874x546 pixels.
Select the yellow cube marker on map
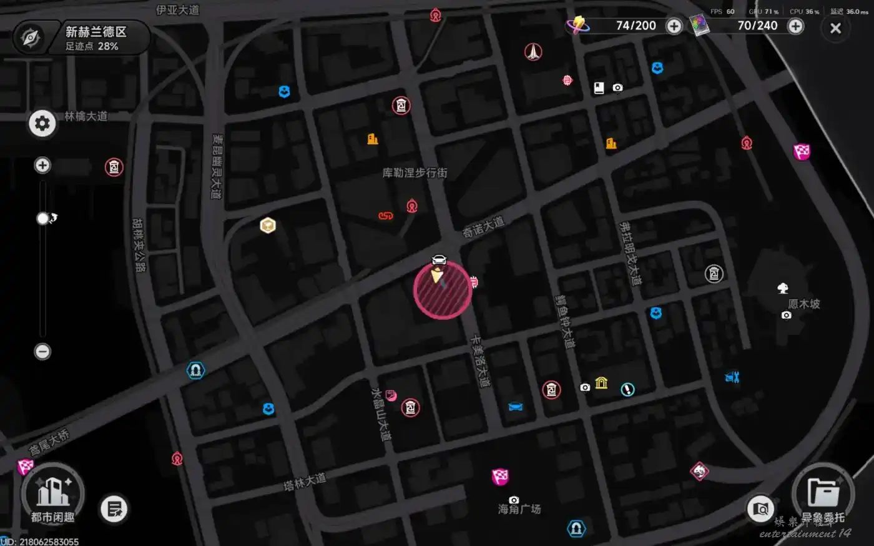click(268, 226)
